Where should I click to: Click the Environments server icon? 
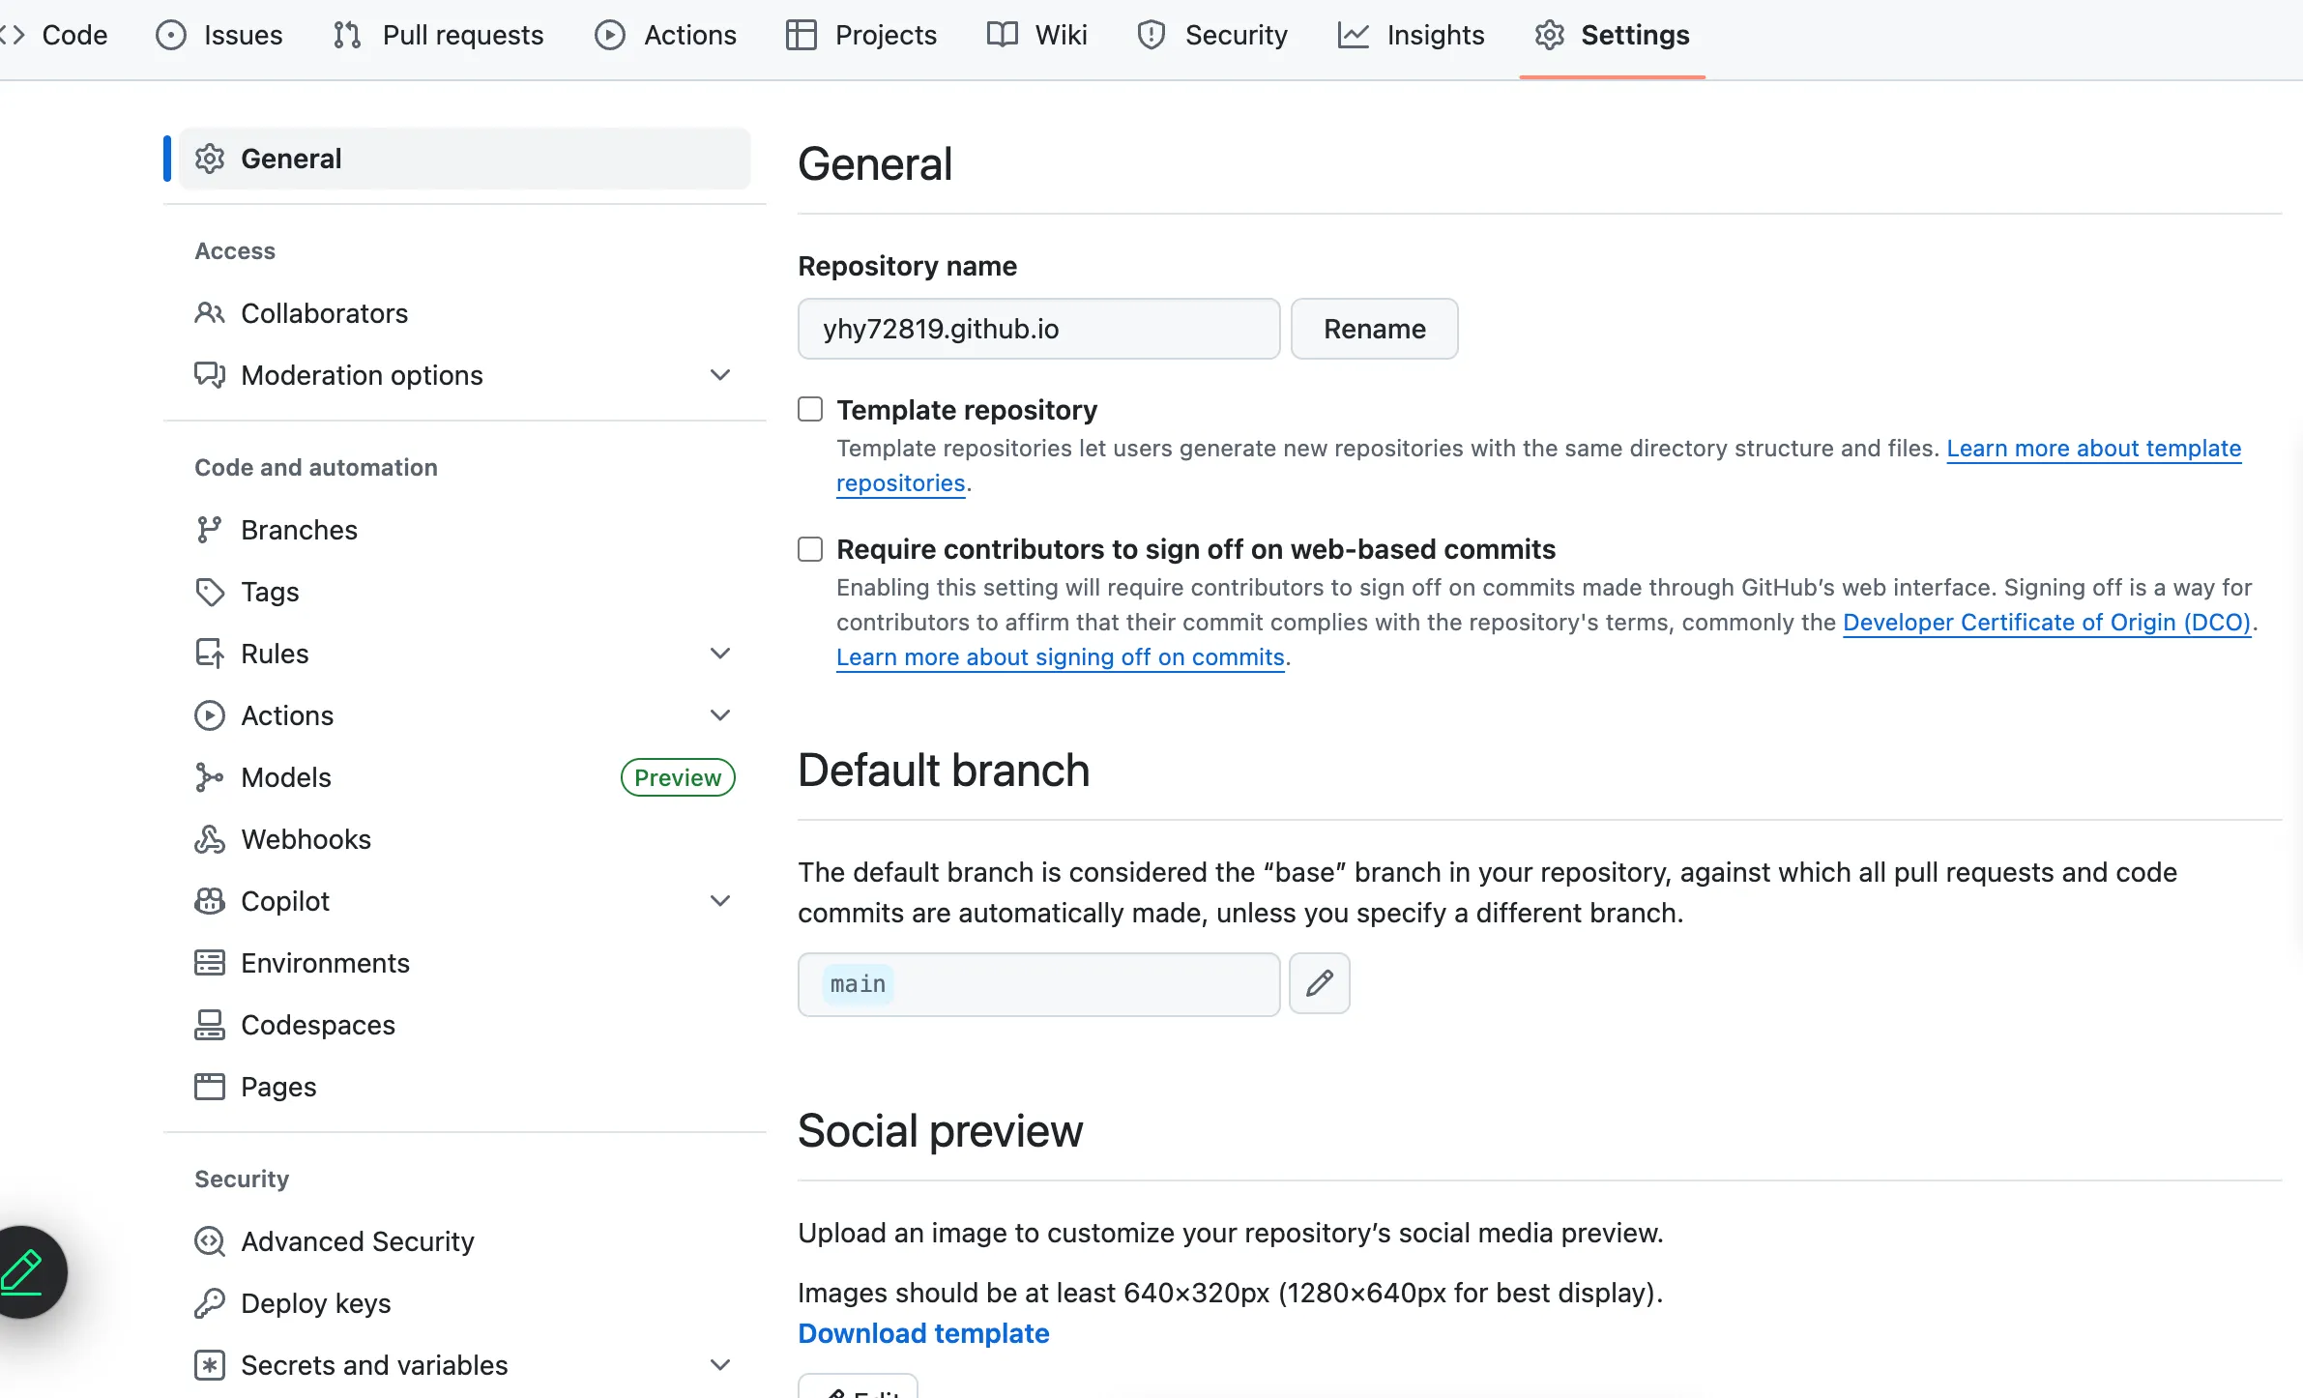[x=210, y=963]
